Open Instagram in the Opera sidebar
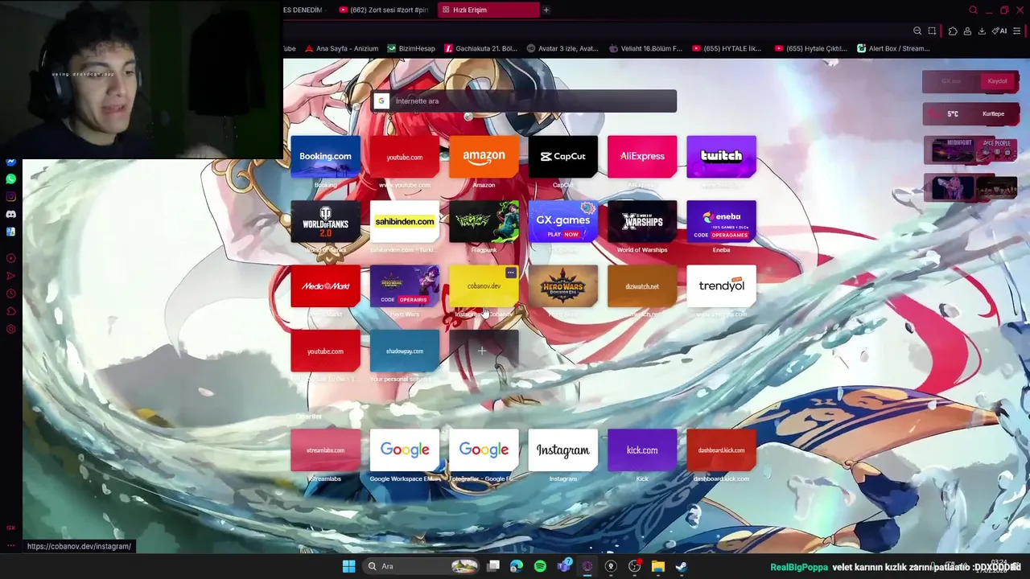Screen dimensions: 1030x579 10,196
